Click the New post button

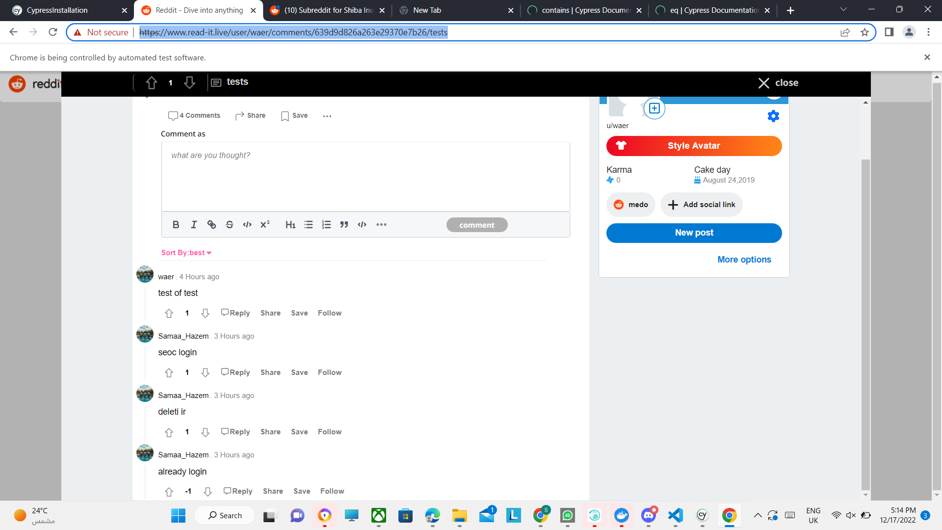coord(694,233)
